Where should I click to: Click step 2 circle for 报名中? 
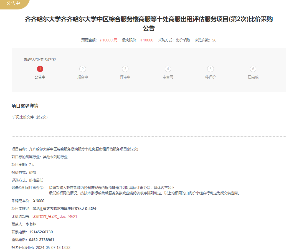coord(83,69)
